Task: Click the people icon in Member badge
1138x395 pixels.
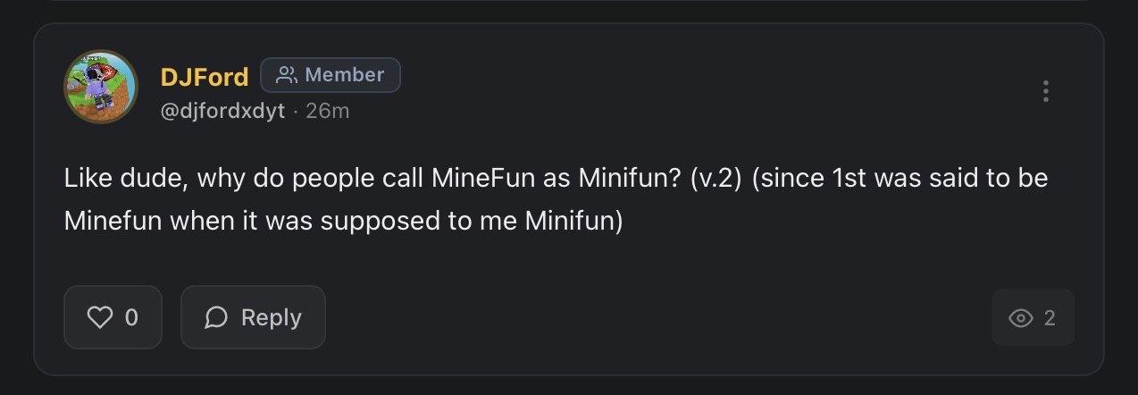Action: click(286, 75)
